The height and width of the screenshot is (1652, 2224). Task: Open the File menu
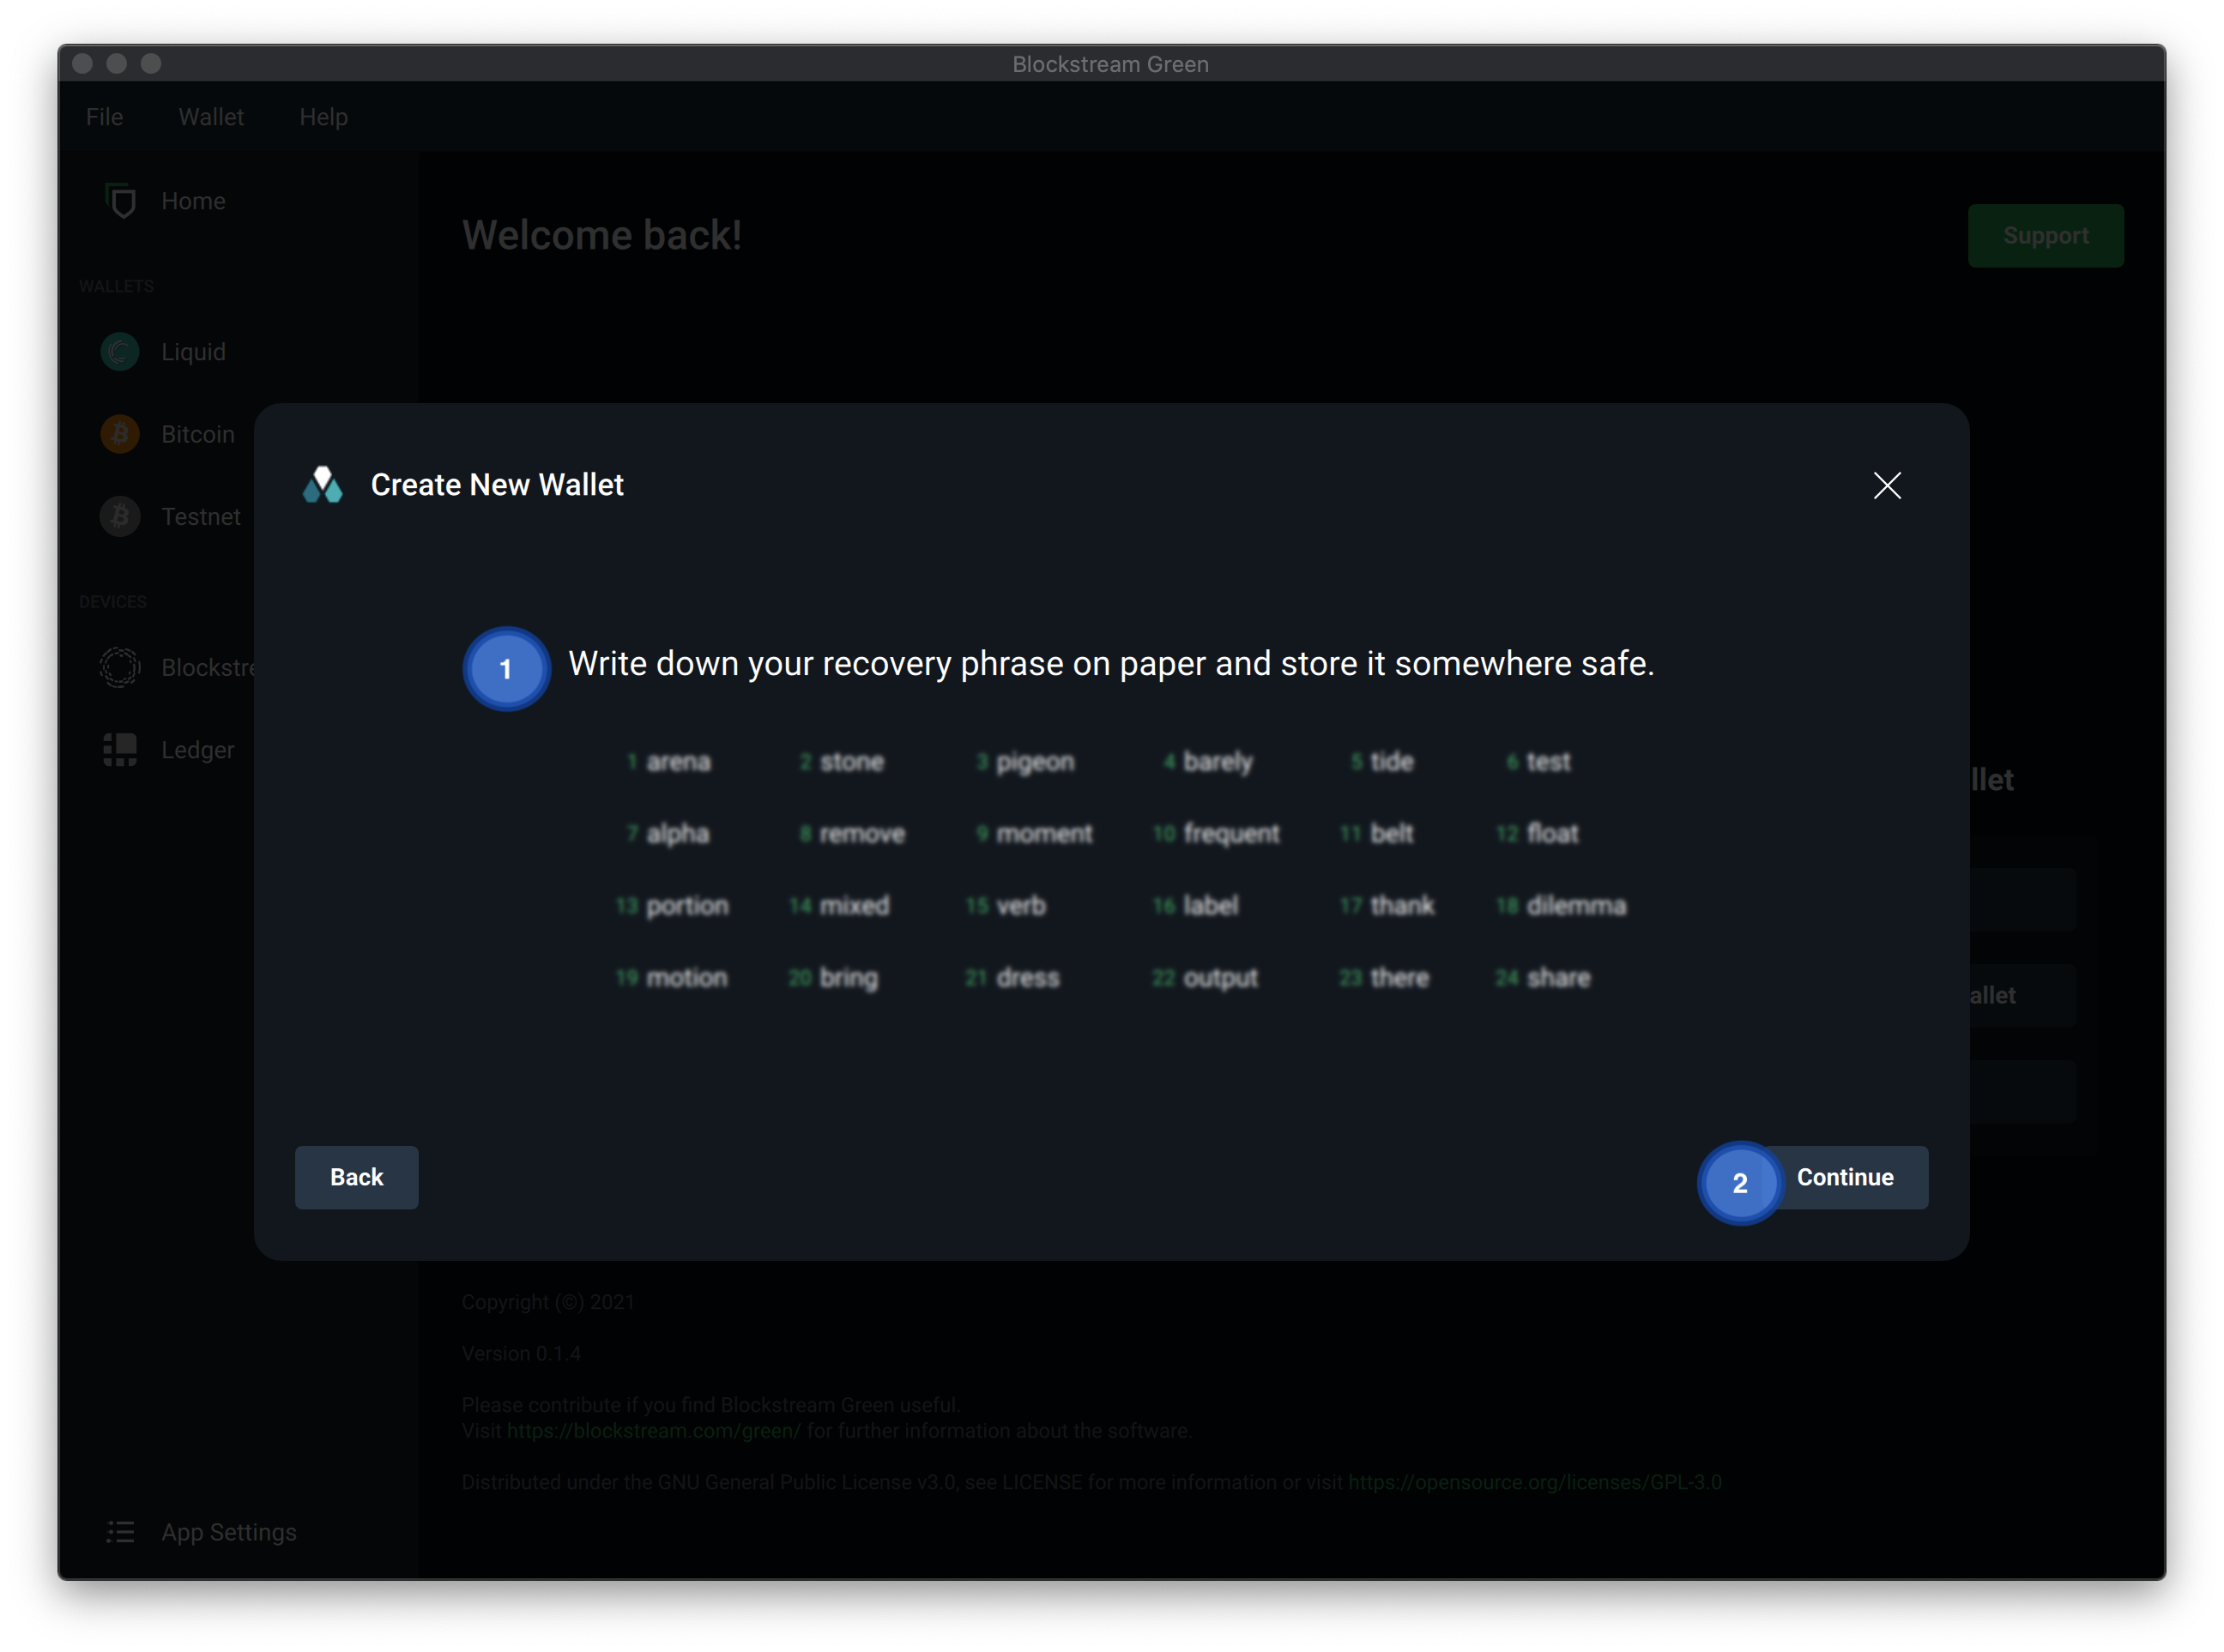(104, 117)
